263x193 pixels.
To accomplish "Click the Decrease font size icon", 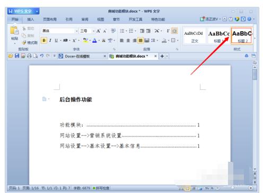I will 105,31.
